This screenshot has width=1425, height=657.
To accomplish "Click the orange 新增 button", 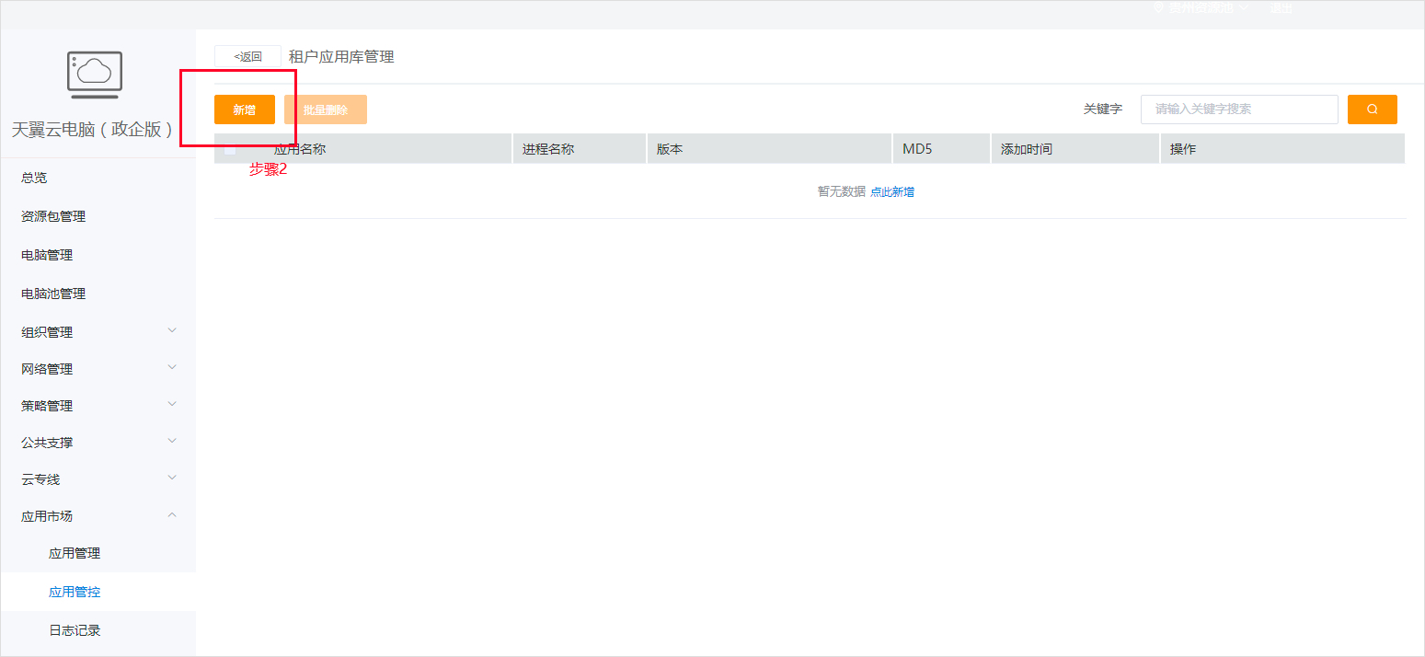I will (x=244, y=109).
